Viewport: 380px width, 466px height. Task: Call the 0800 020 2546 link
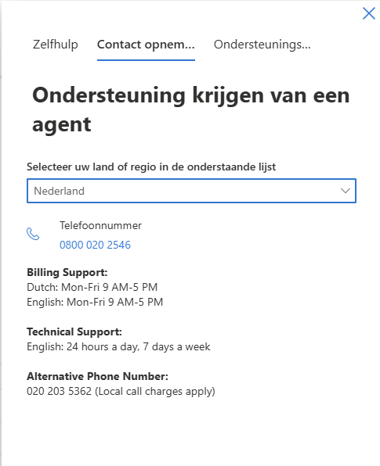pos(95,245)
